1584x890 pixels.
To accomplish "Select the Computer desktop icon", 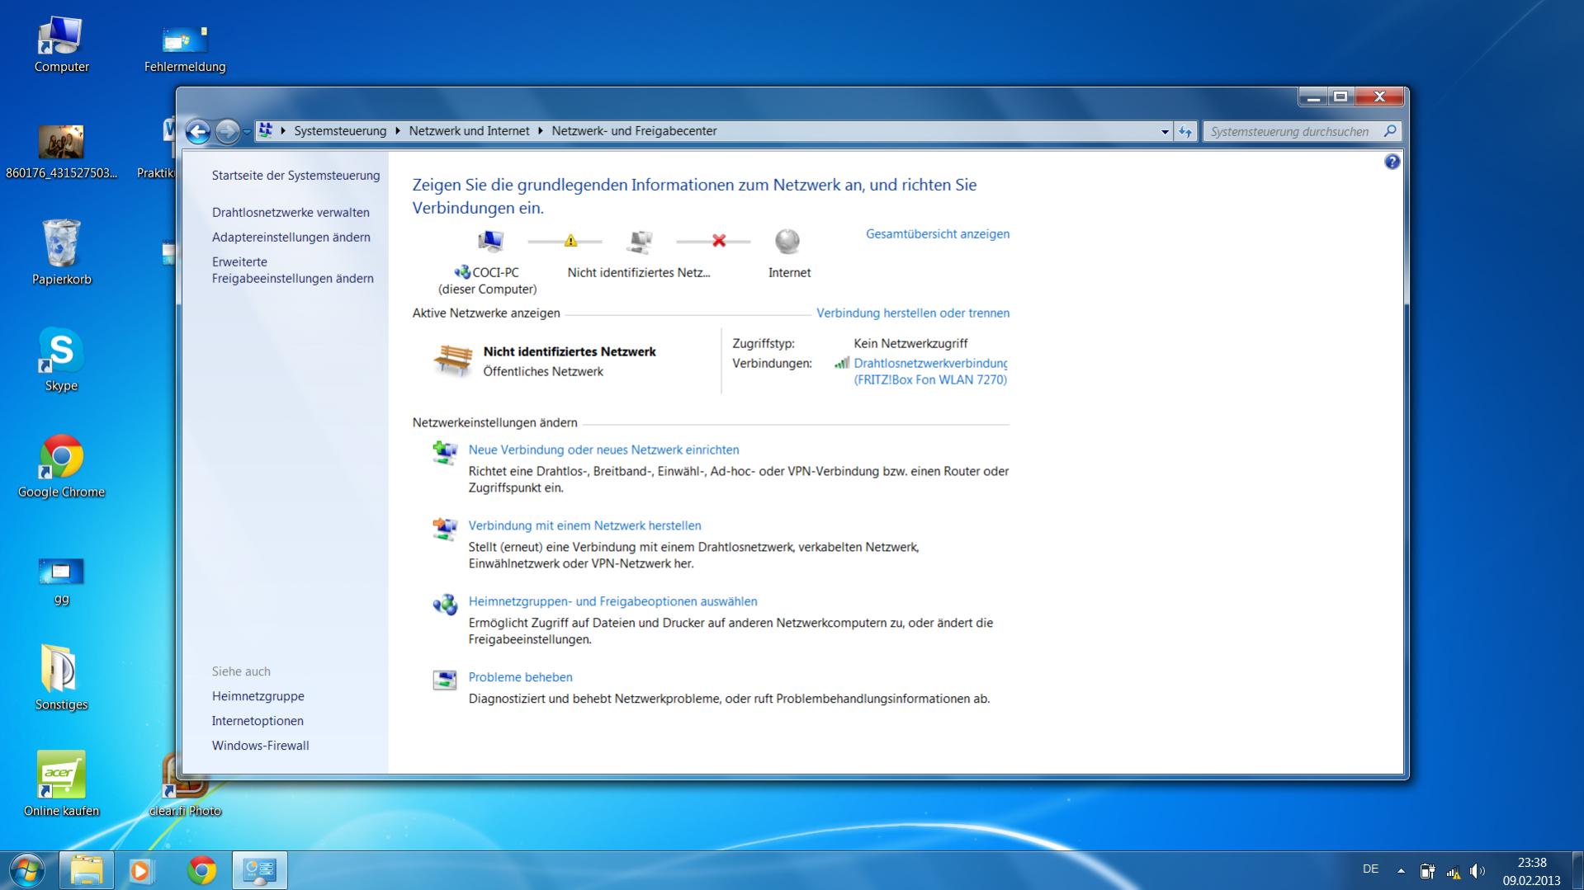I will coord(61,45).
